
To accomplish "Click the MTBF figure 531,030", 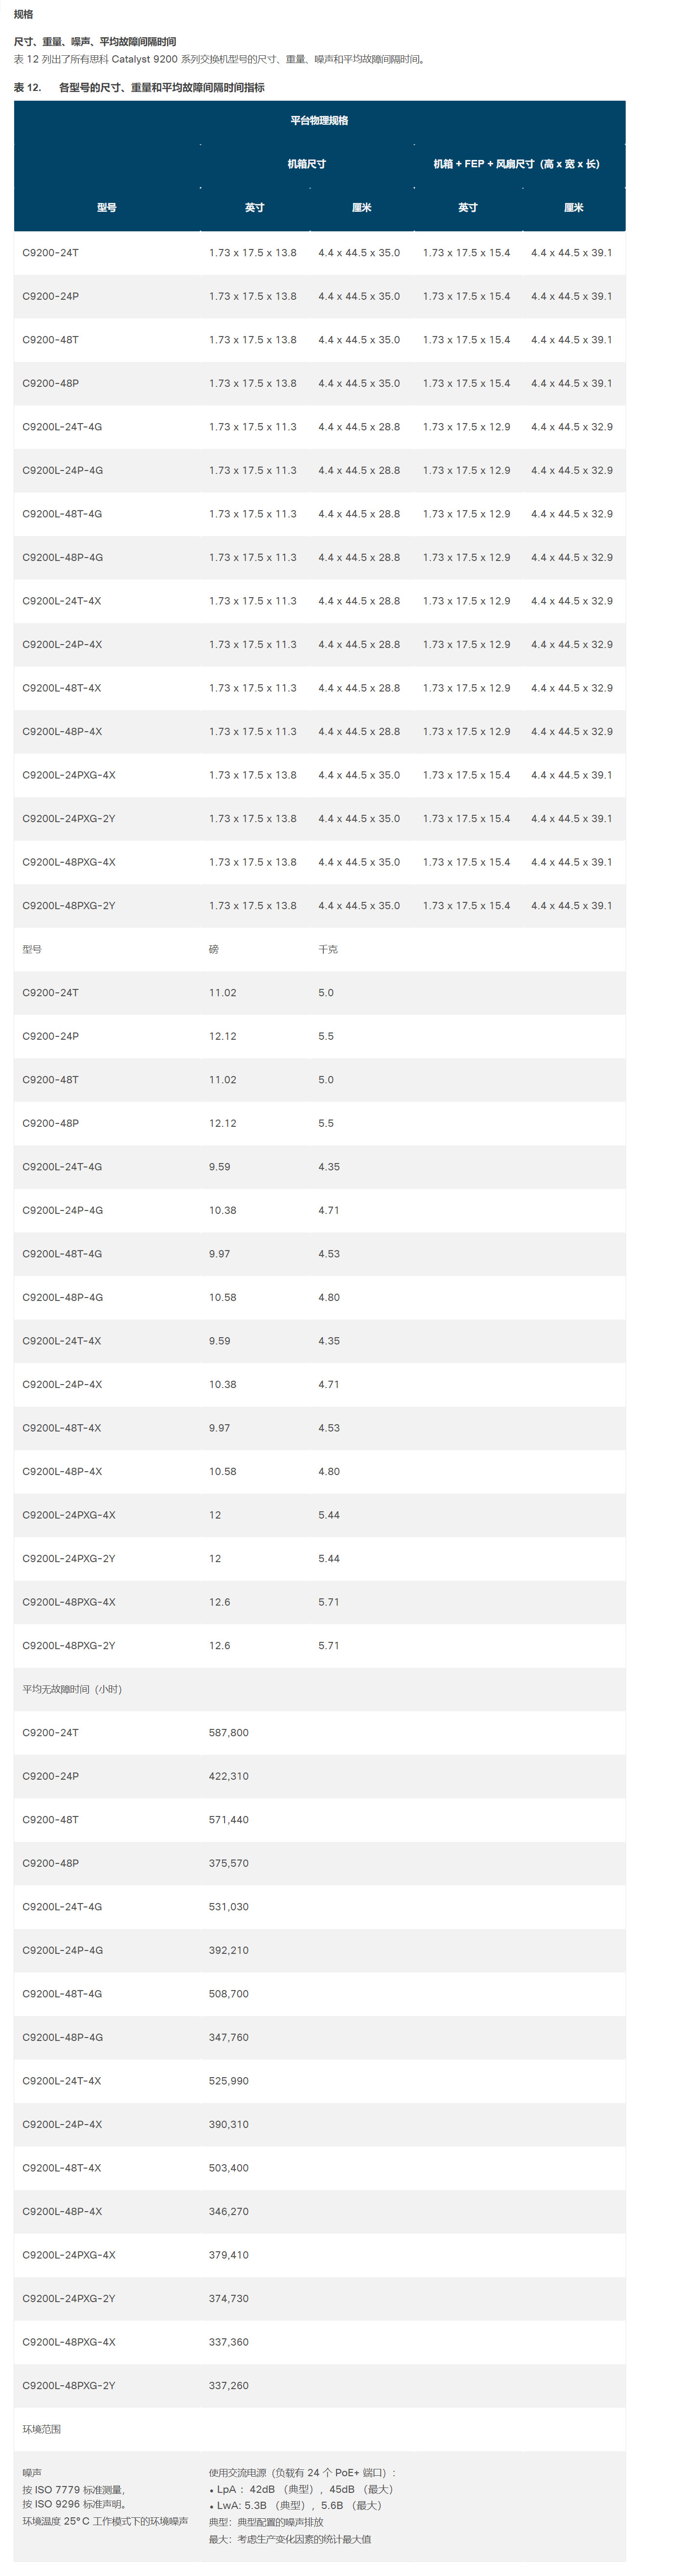I will tap(229, 1907).
